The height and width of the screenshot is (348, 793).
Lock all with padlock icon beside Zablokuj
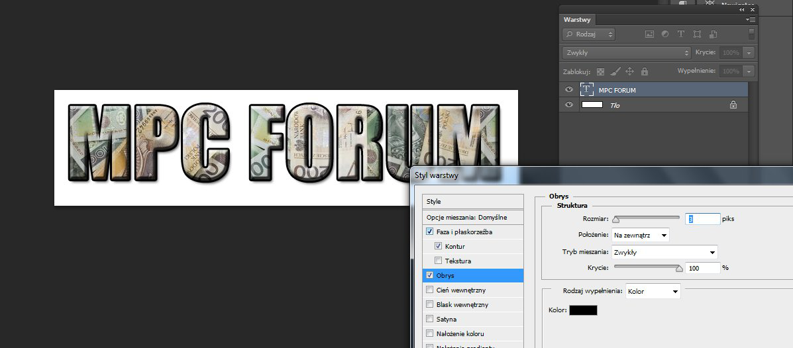tap(645, 71)
